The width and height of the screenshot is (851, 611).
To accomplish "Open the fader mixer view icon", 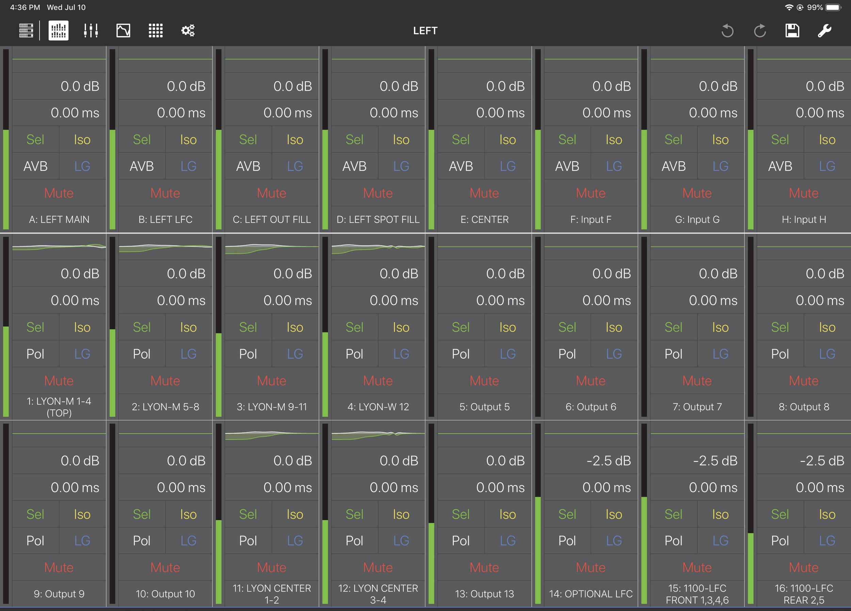I will (x=91, y=30).
